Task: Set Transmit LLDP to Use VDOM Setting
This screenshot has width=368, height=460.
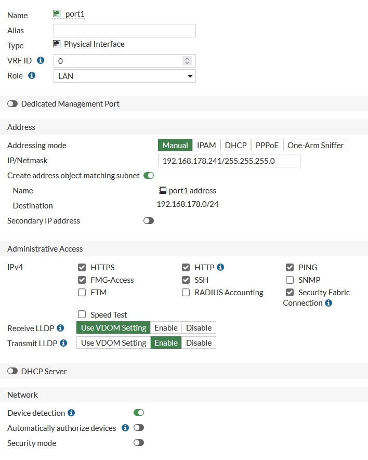Action: pos(113,343)
